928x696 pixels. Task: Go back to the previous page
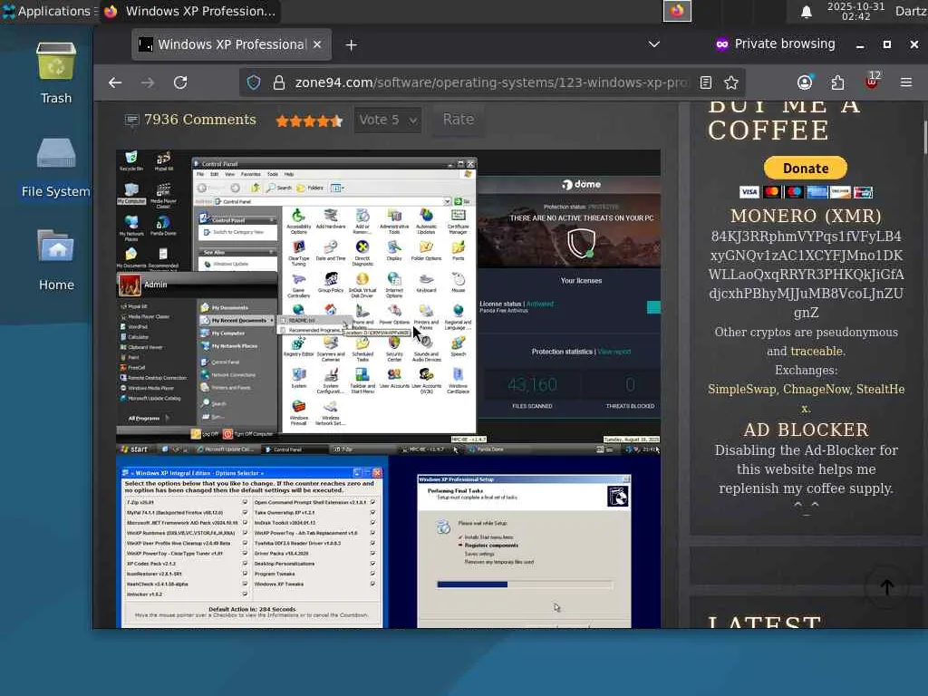115,82
